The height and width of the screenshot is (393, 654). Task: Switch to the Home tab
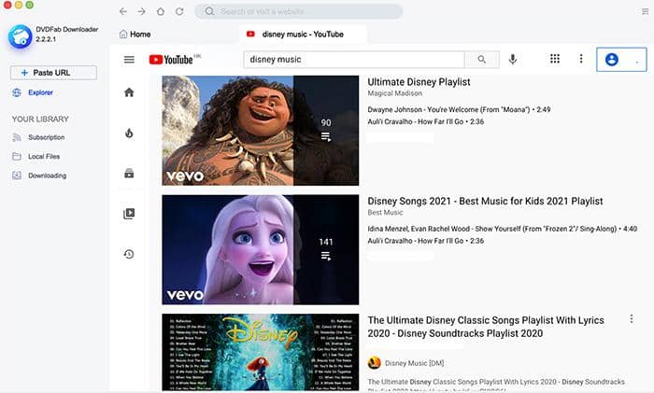(x=135, y=35)
